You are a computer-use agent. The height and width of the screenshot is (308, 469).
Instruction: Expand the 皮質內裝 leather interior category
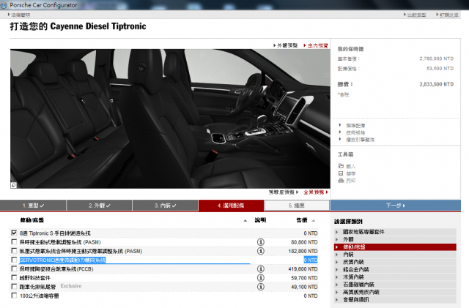click(395, 262)
